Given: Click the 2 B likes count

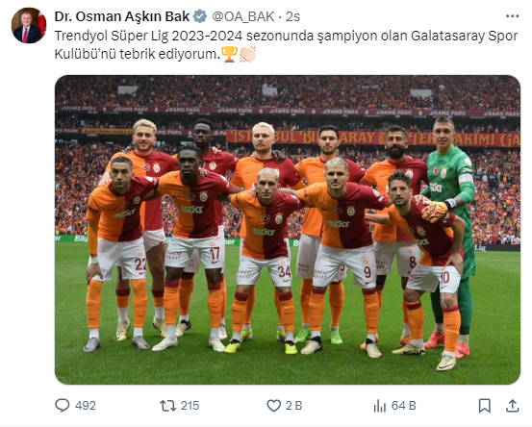Looking at the screenshot, I should 293,406.
